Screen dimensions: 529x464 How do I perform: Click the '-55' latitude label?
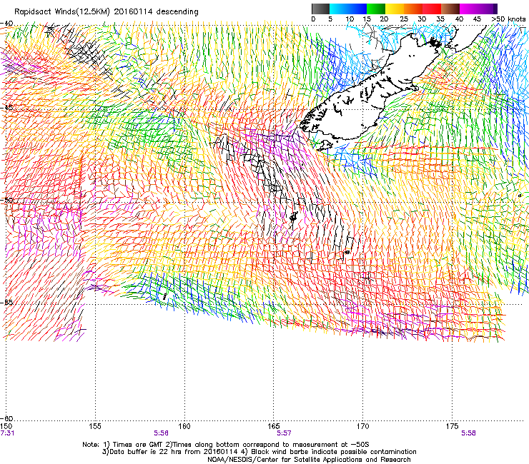pyautogui.click(x=6, y=302)
